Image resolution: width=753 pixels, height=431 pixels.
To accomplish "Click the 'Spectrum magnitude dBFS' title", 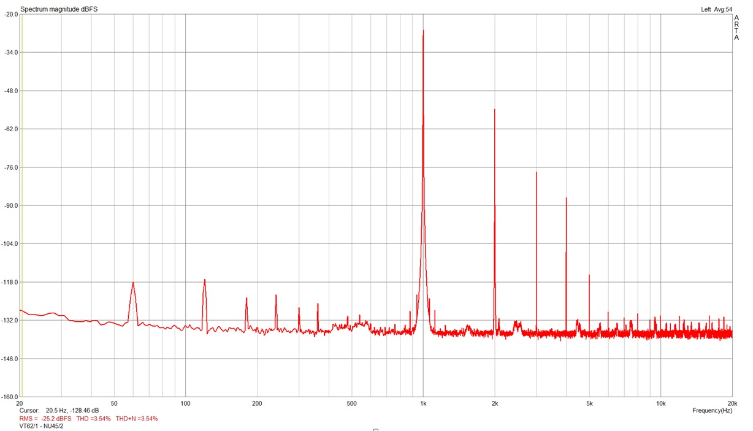I will pos(59,9).
